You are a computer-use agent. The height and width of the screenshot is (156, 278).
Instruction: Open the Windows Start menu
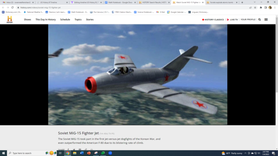[3, 153]
